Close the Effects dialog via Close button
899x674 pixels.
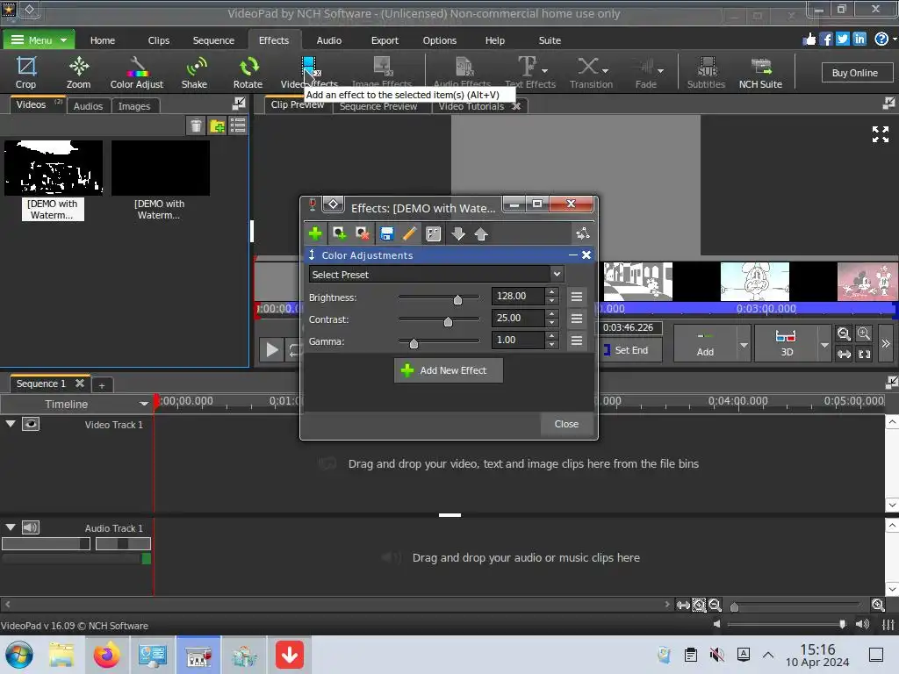[566, 424]
